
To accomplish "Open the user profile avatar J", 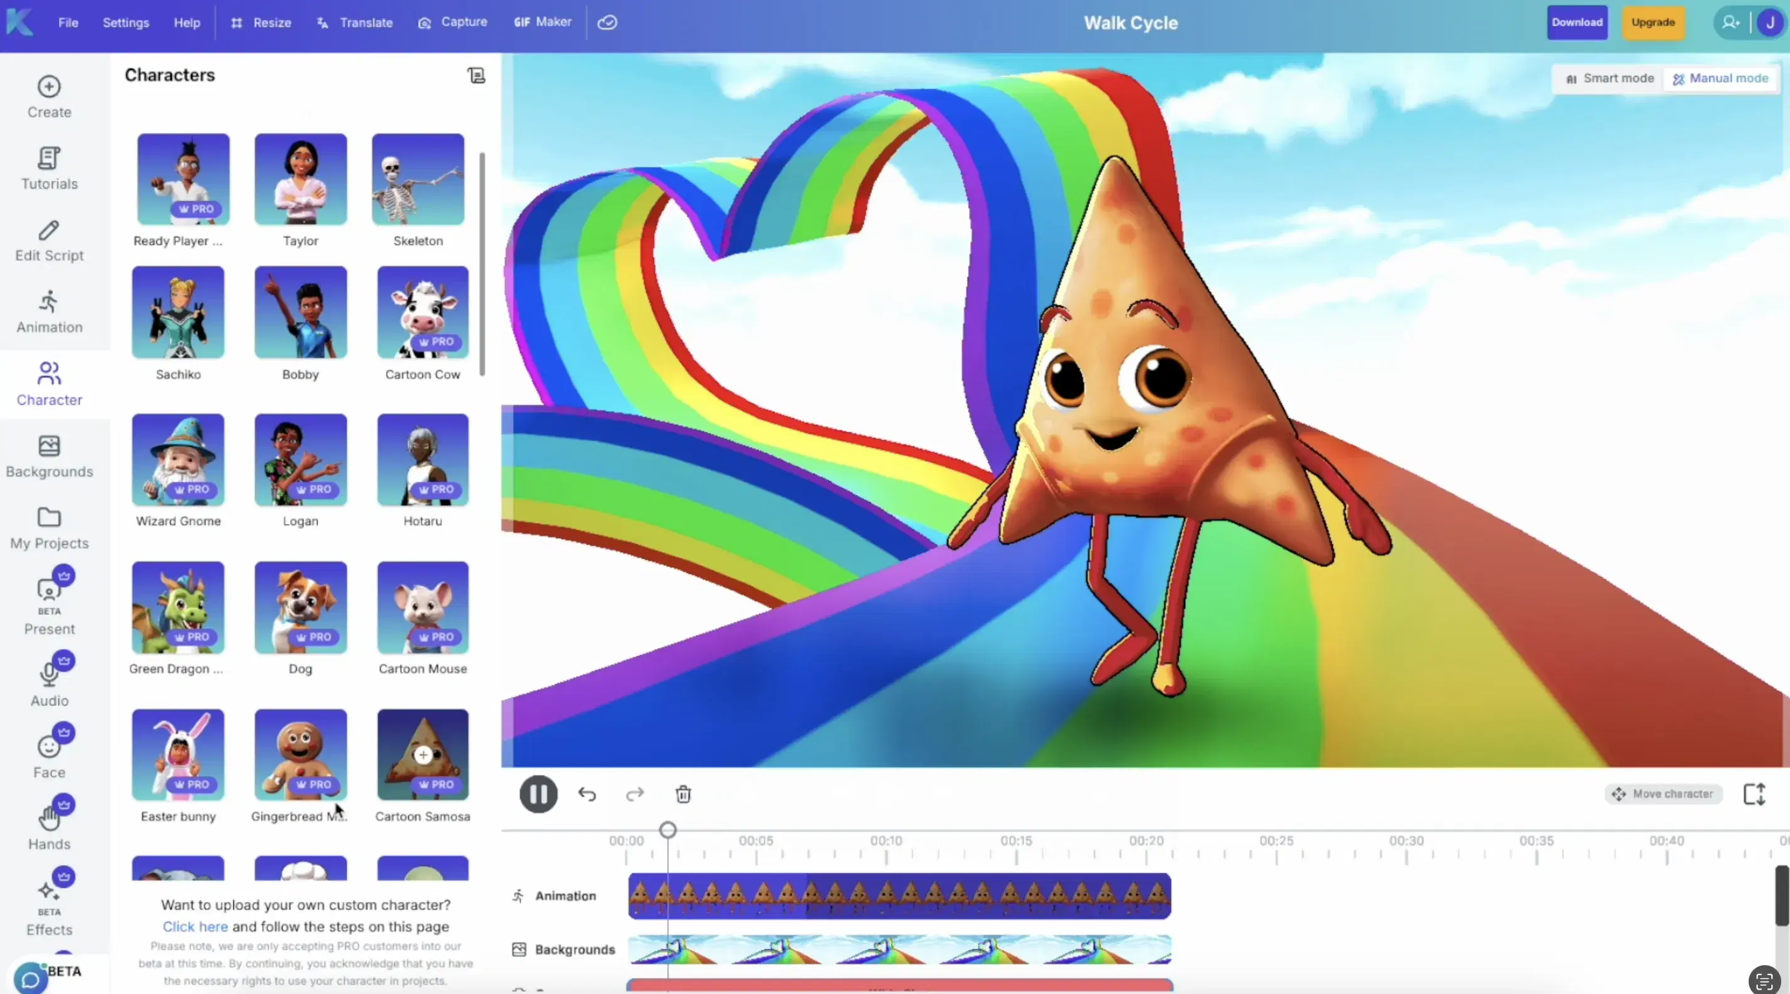I will click(x=1769, y=22).
